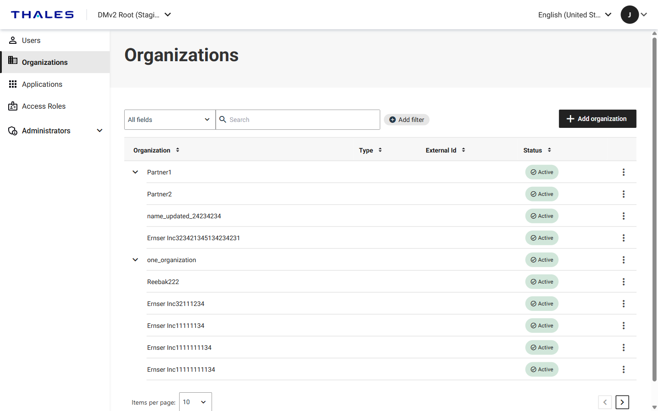Click Ernser Inc11111111134 name
This screenshot has height=411, width=658.
tap(181, 369)
